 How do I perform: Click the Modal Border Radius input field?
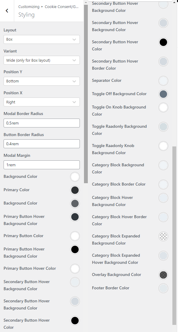[42, 123]
